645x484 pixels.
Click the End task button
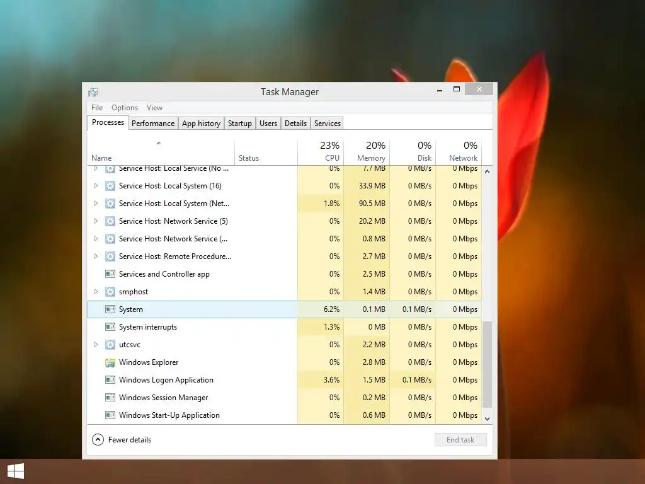[460, 440]
